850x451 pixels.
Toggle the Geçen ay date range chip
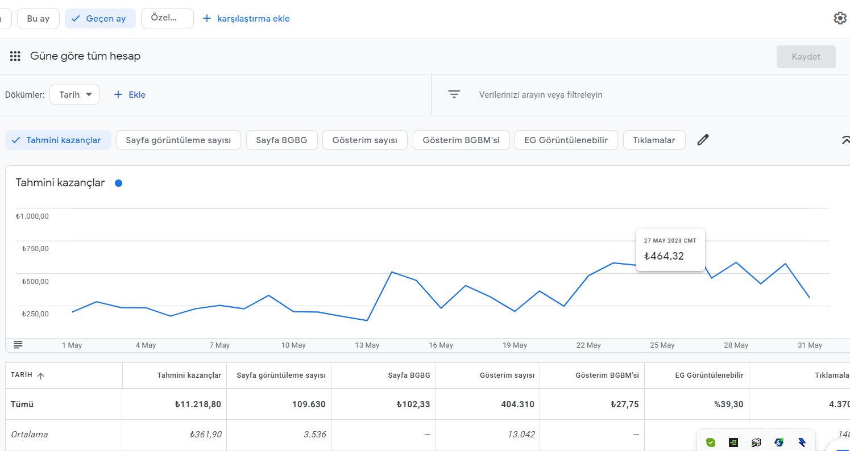coord(100,19)
